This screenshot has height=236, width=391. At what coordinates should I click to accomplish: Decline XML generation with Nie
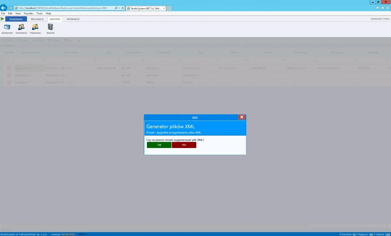184,145
